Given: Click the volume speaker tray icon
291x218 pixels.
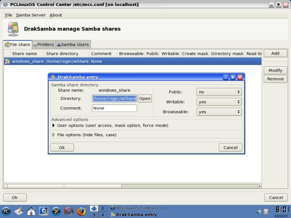Looking at the screenshot, I should pos(259,212).
